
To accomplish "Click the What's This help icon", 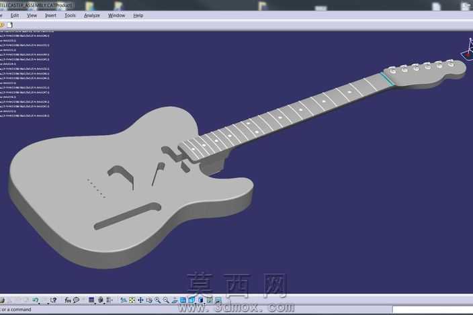I will [54, 300].
